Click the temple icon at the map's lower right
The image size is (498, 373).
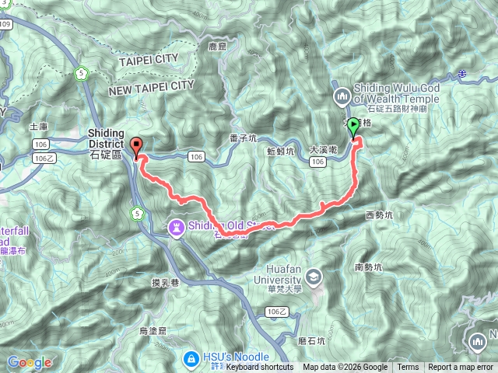pyautogui.click(x=477, y=342)
